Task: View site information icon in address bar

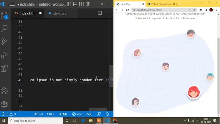Action: [134, 10]
